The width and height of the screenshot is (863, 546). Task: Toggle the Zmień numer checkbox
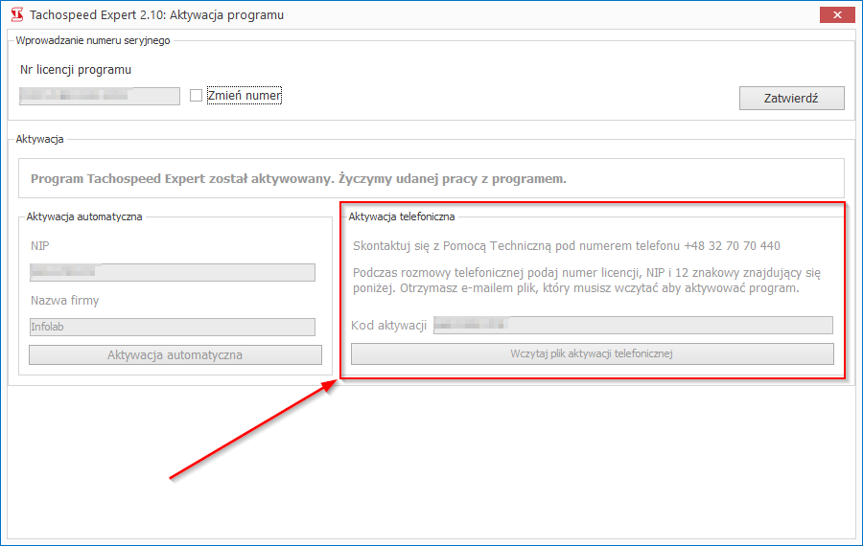(x=196, y=96)
